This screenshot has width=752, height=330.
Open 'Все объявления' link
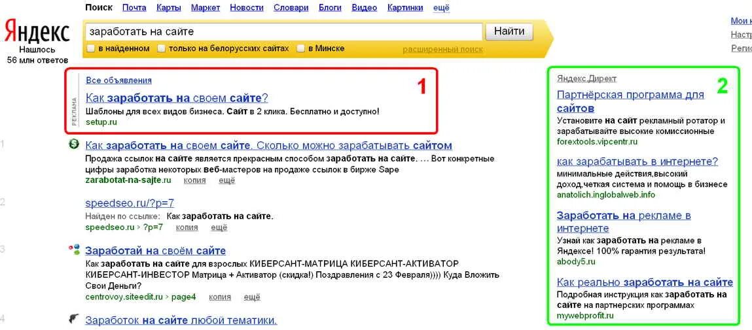118,80
